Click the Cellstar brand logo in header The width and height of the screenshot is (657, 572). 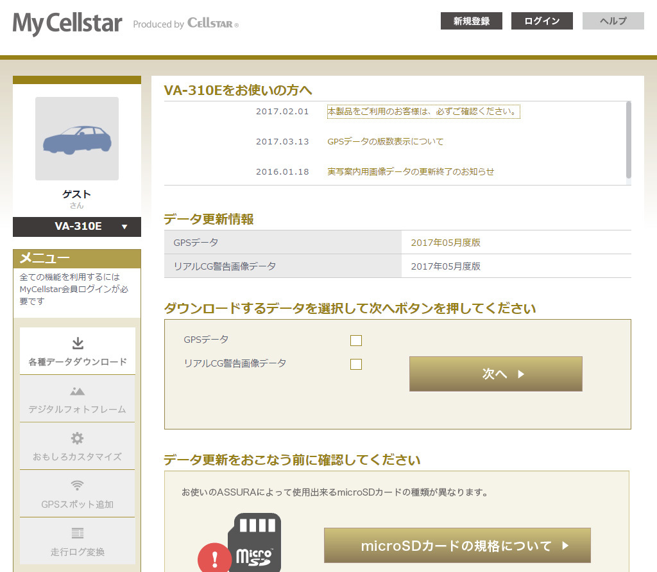tap(213, 24)
